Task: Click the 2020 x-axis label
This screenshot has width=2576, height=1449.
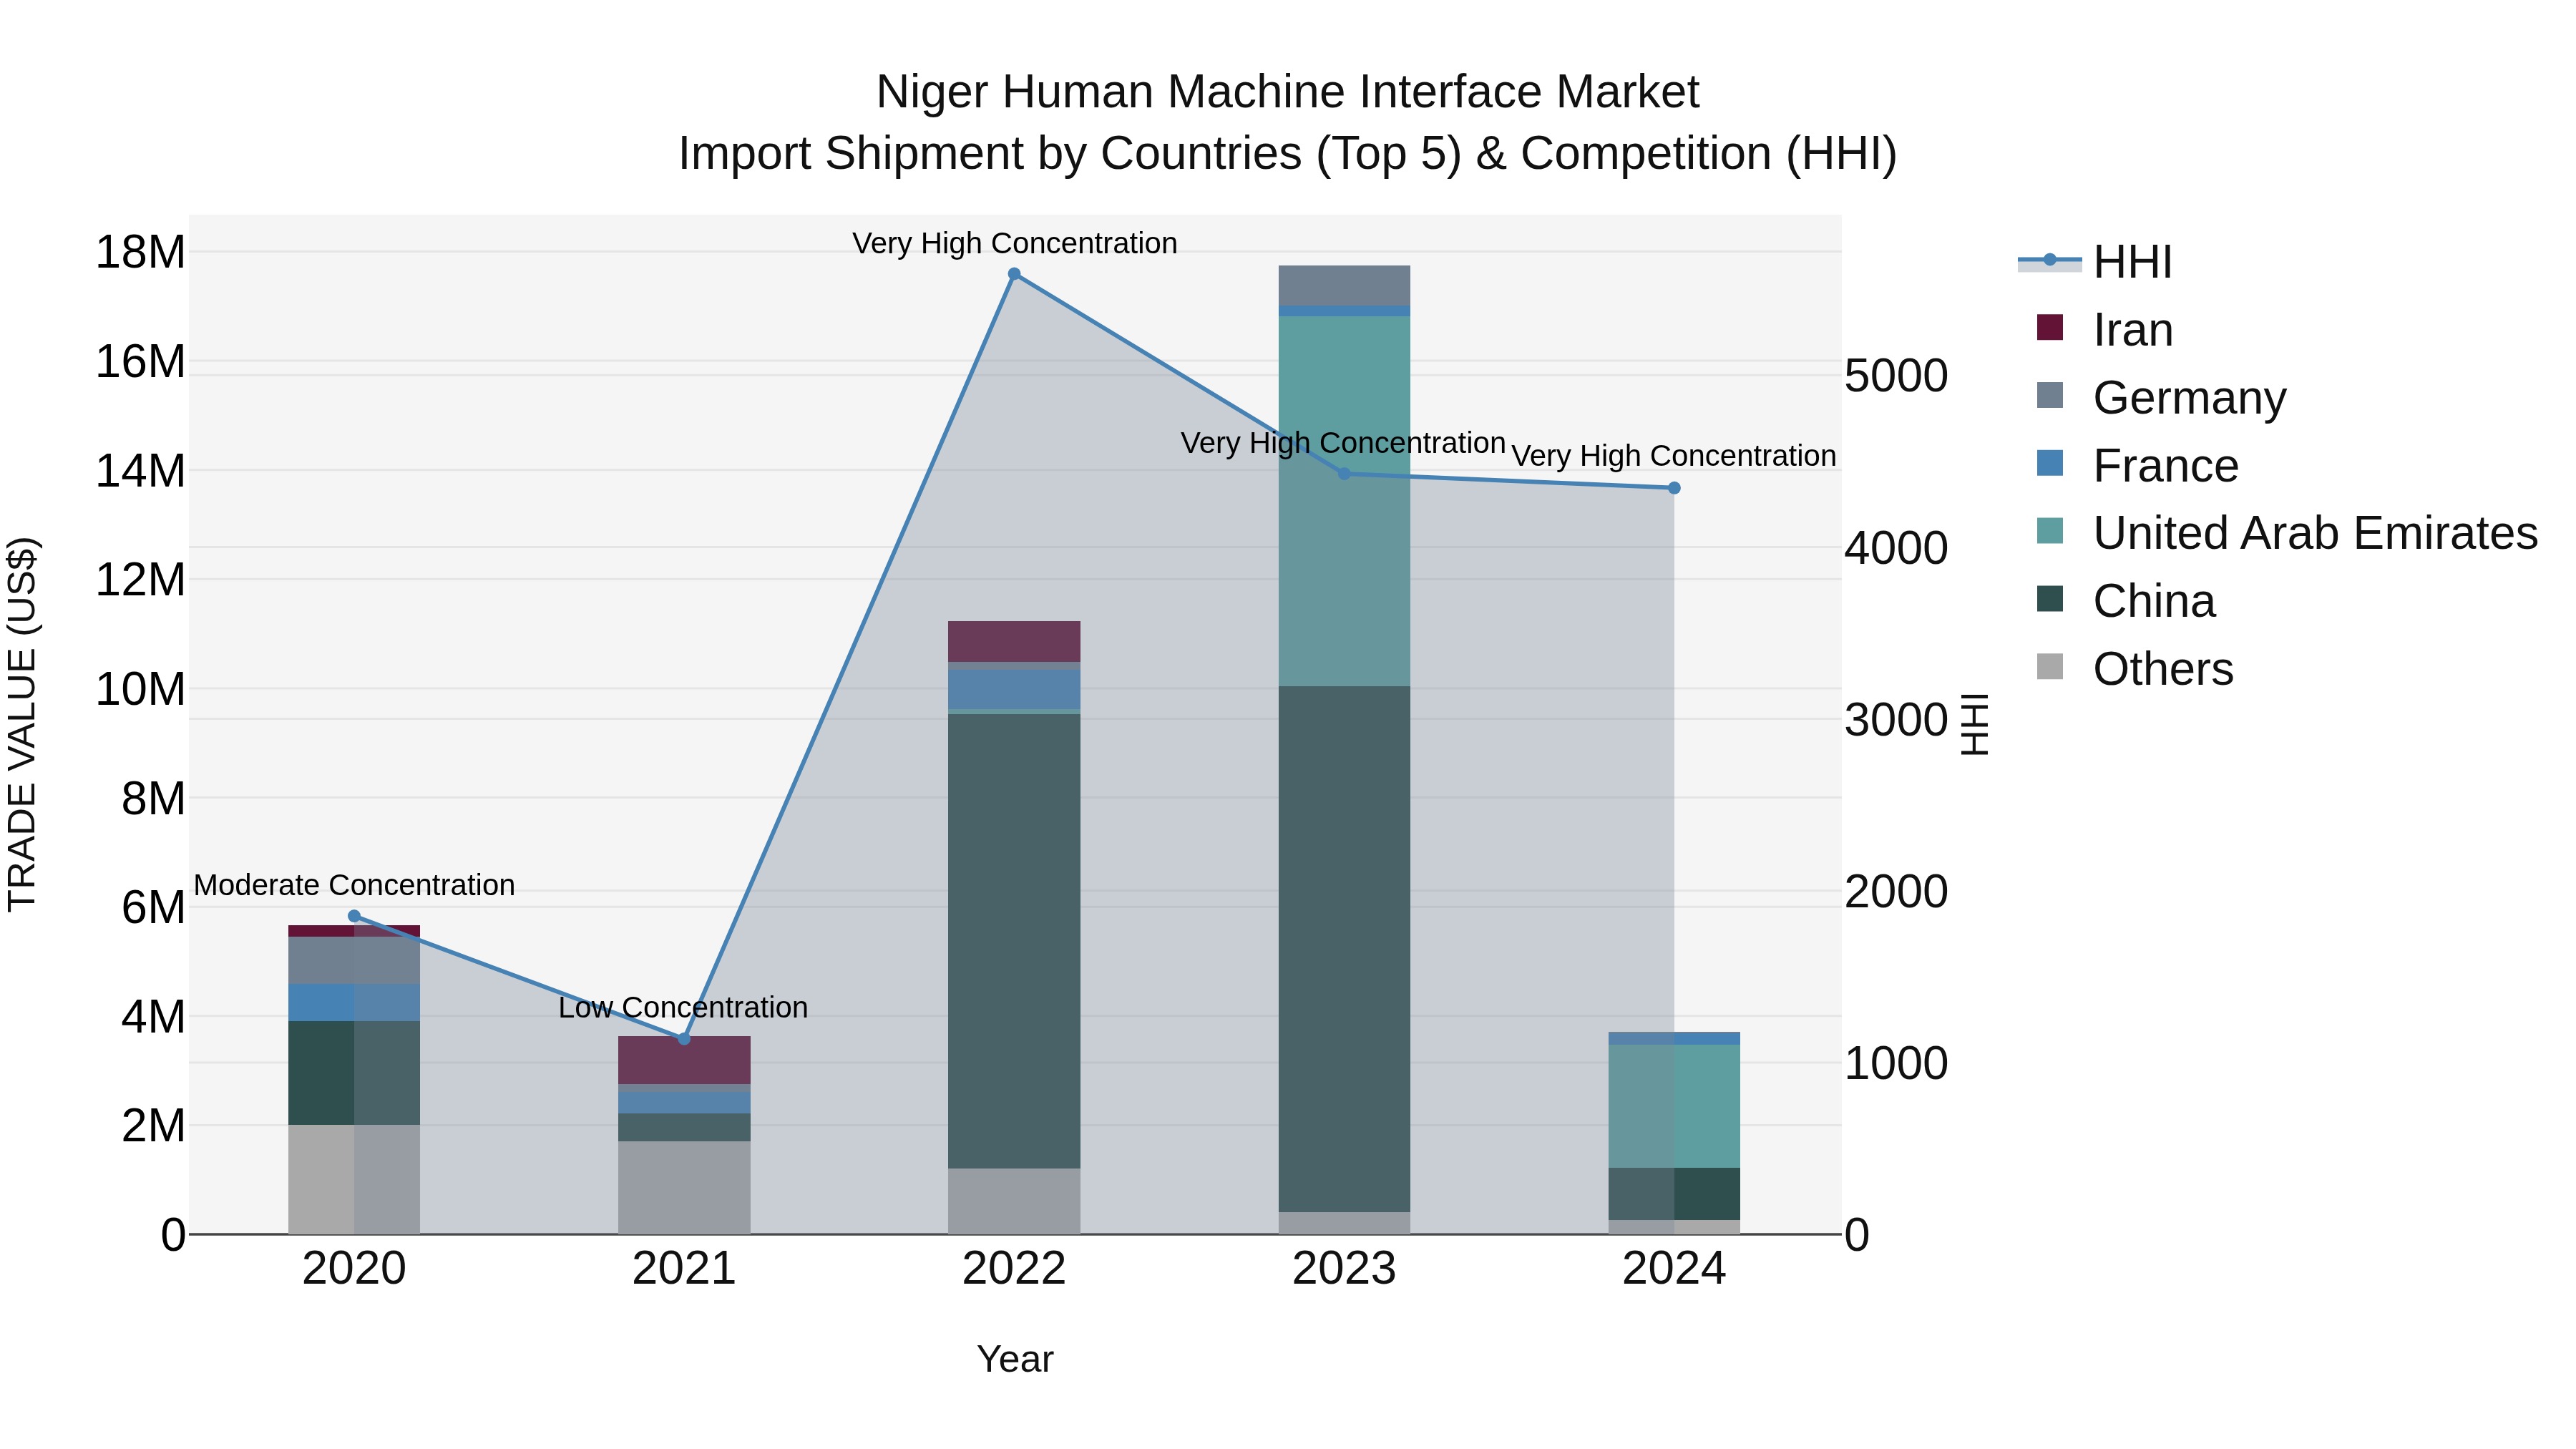Action: pyautogui.click(x=354, y=1269)
